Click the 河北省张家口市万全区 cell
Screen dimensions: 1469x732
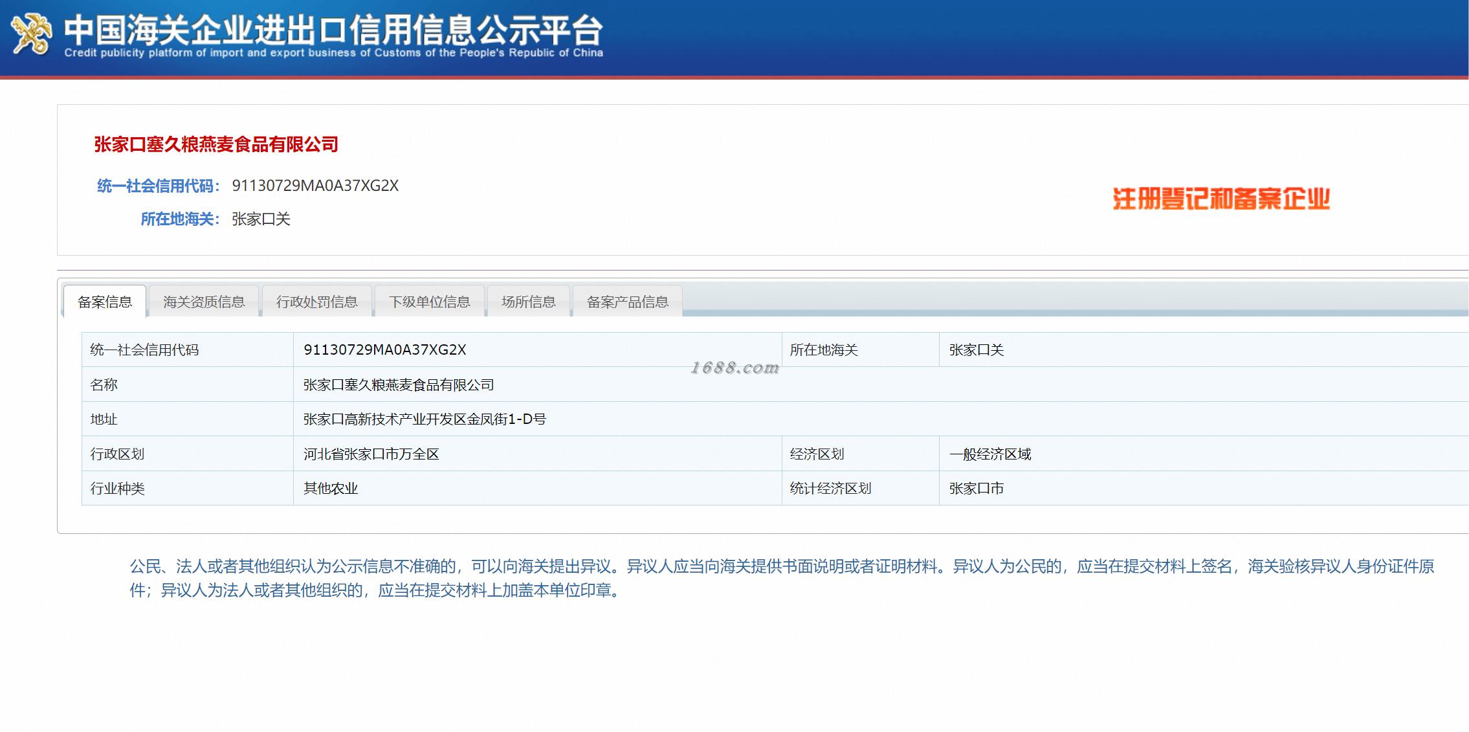[x=371, y=454]
